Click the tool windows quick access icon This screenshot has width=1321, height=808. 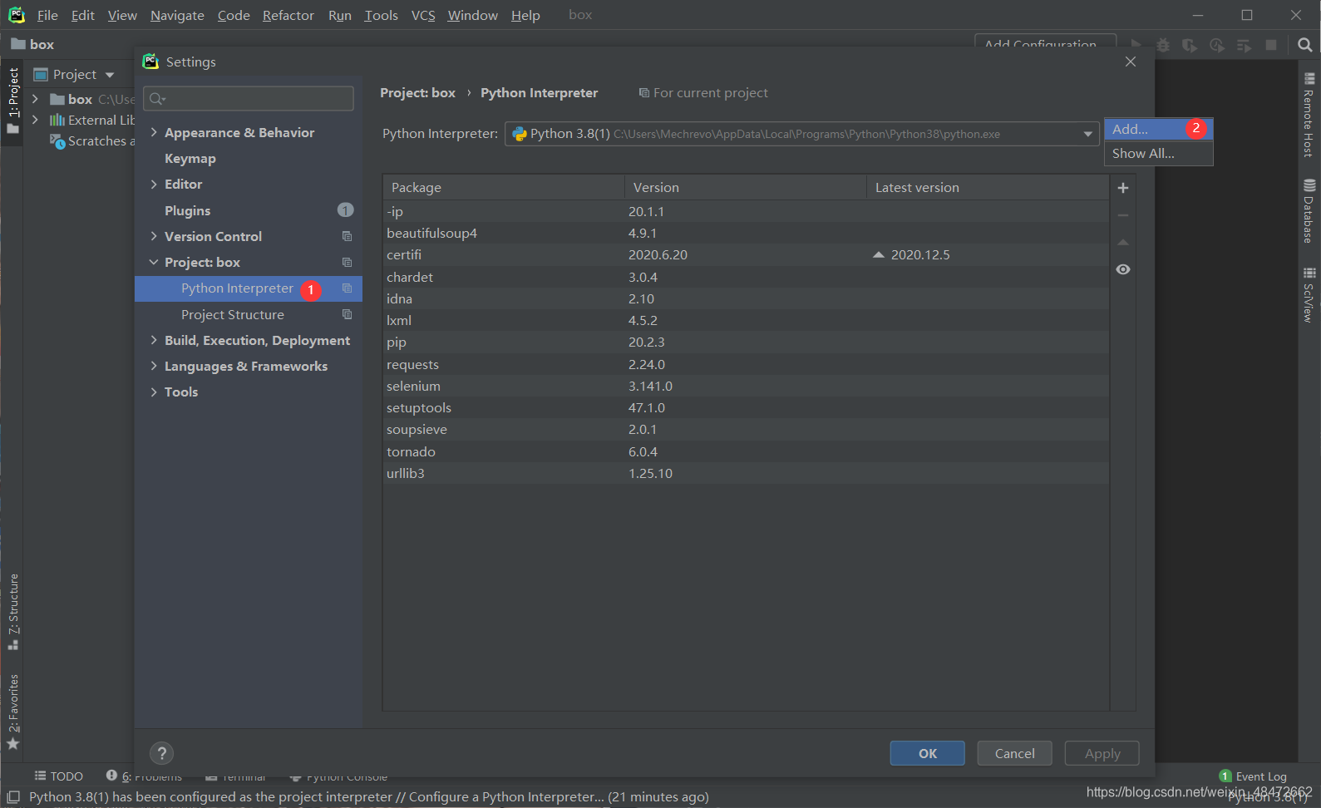click(x=12, y=796)
